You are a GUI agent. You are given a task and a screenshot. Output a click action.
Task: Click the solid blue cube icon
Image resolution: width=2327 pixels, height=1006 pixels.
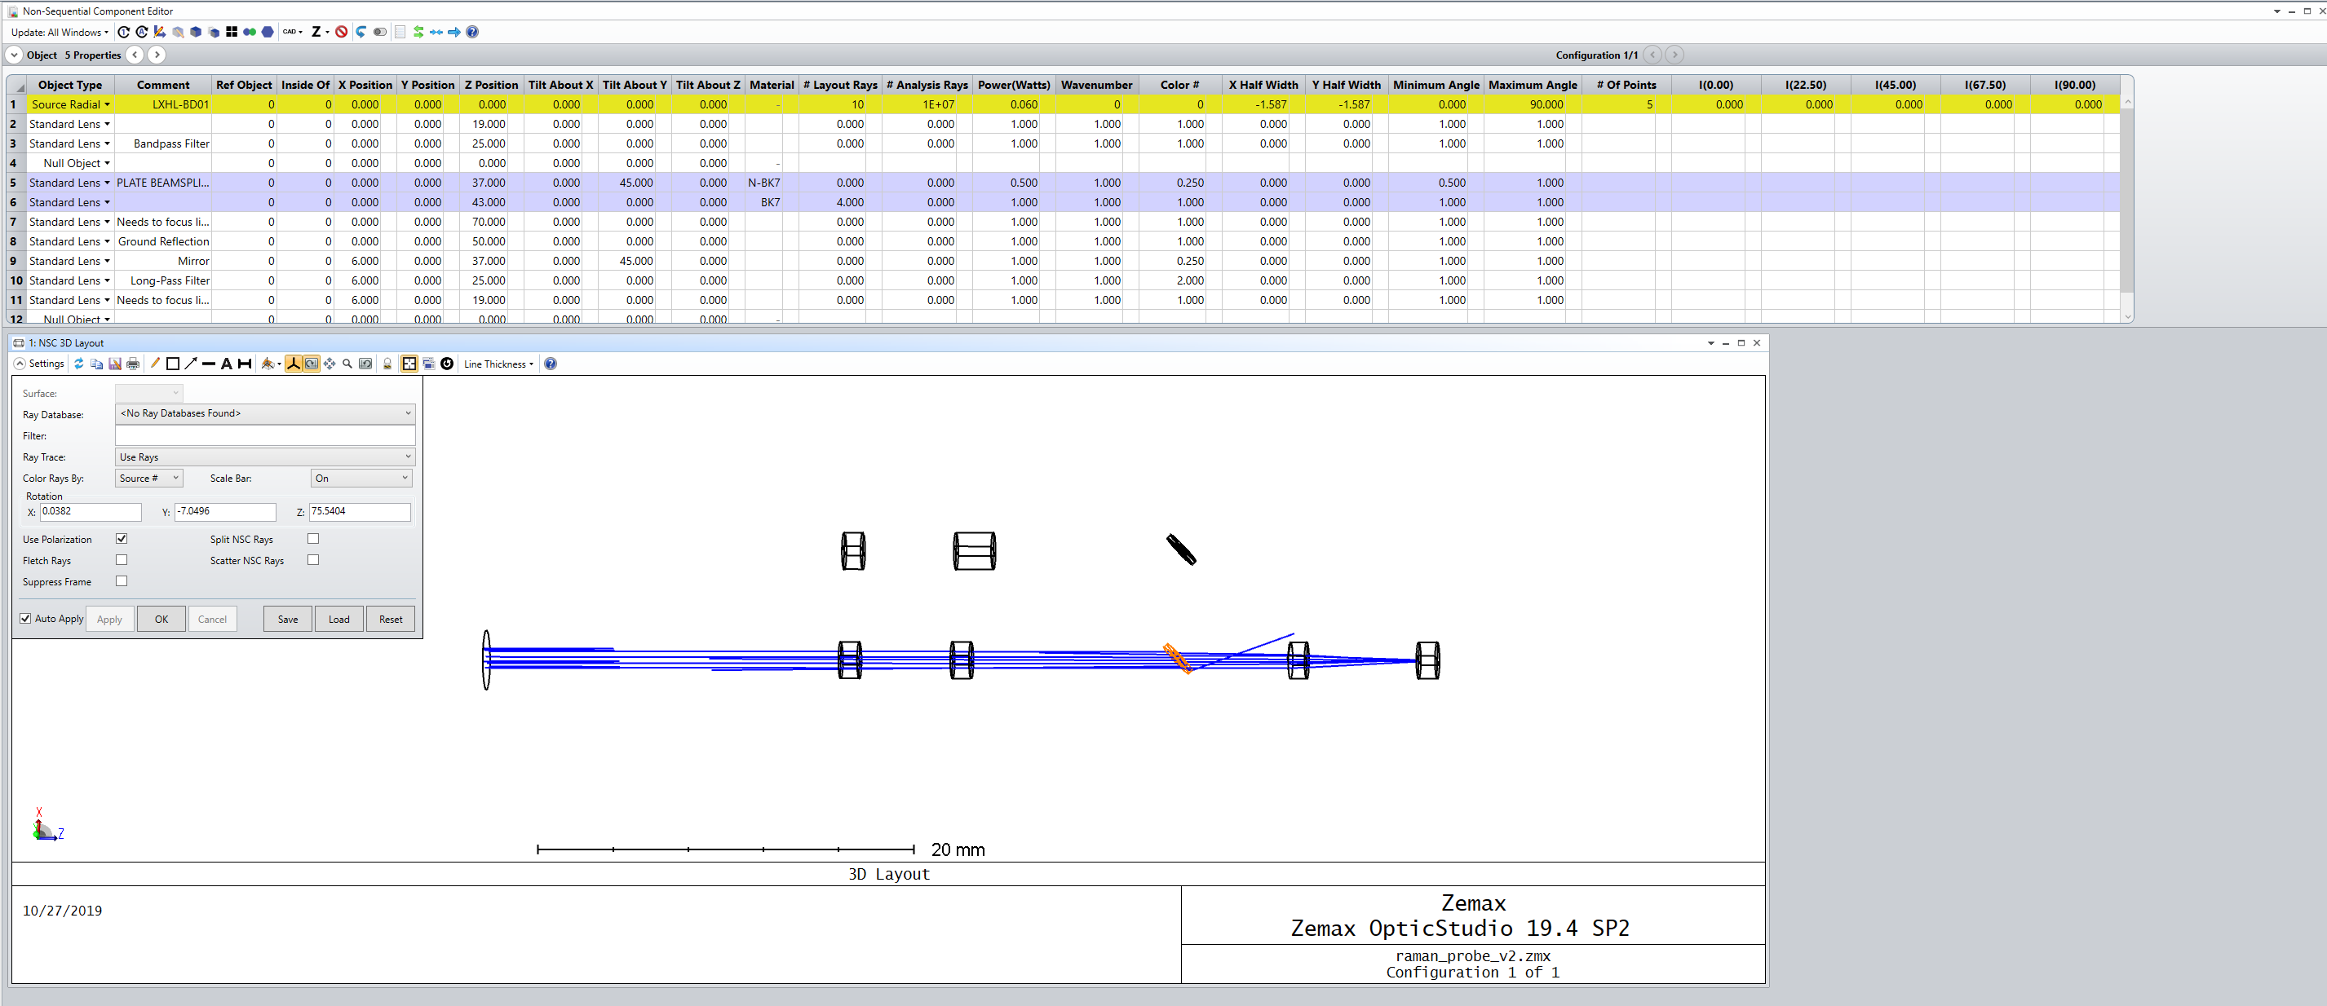point(196,32)
